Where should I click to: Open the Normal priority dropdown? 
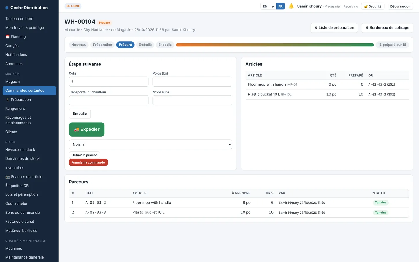(150, 144)
